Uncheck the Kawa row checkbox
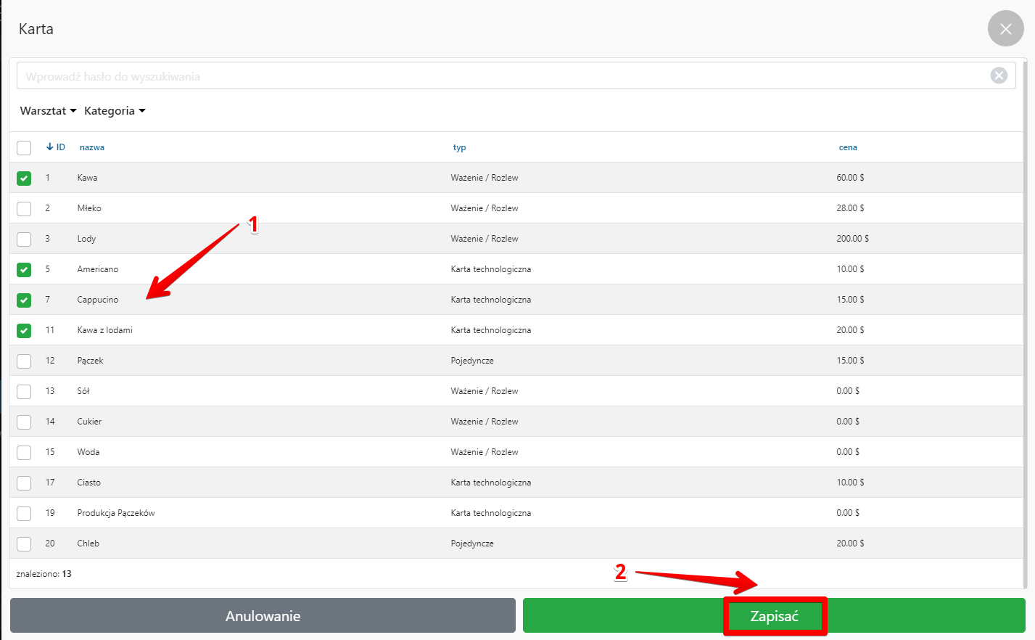Screen dimensions: 1035x640 click(24, 178)
